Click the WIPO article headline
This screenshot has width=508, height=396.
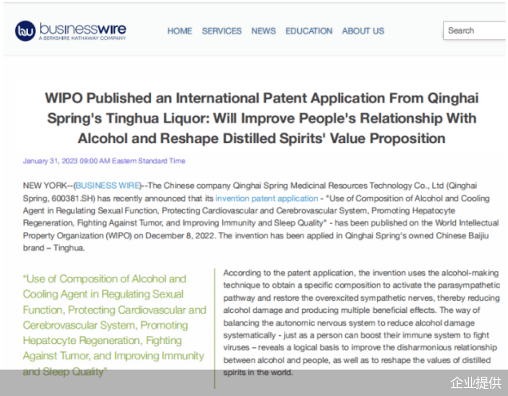point(261,118)
